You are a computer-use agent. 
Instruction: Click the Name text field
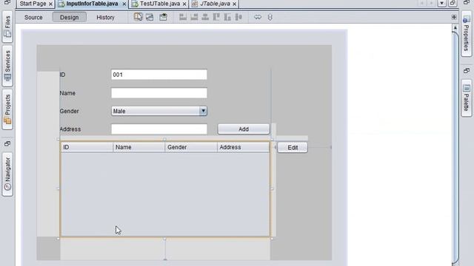point(159,93)
